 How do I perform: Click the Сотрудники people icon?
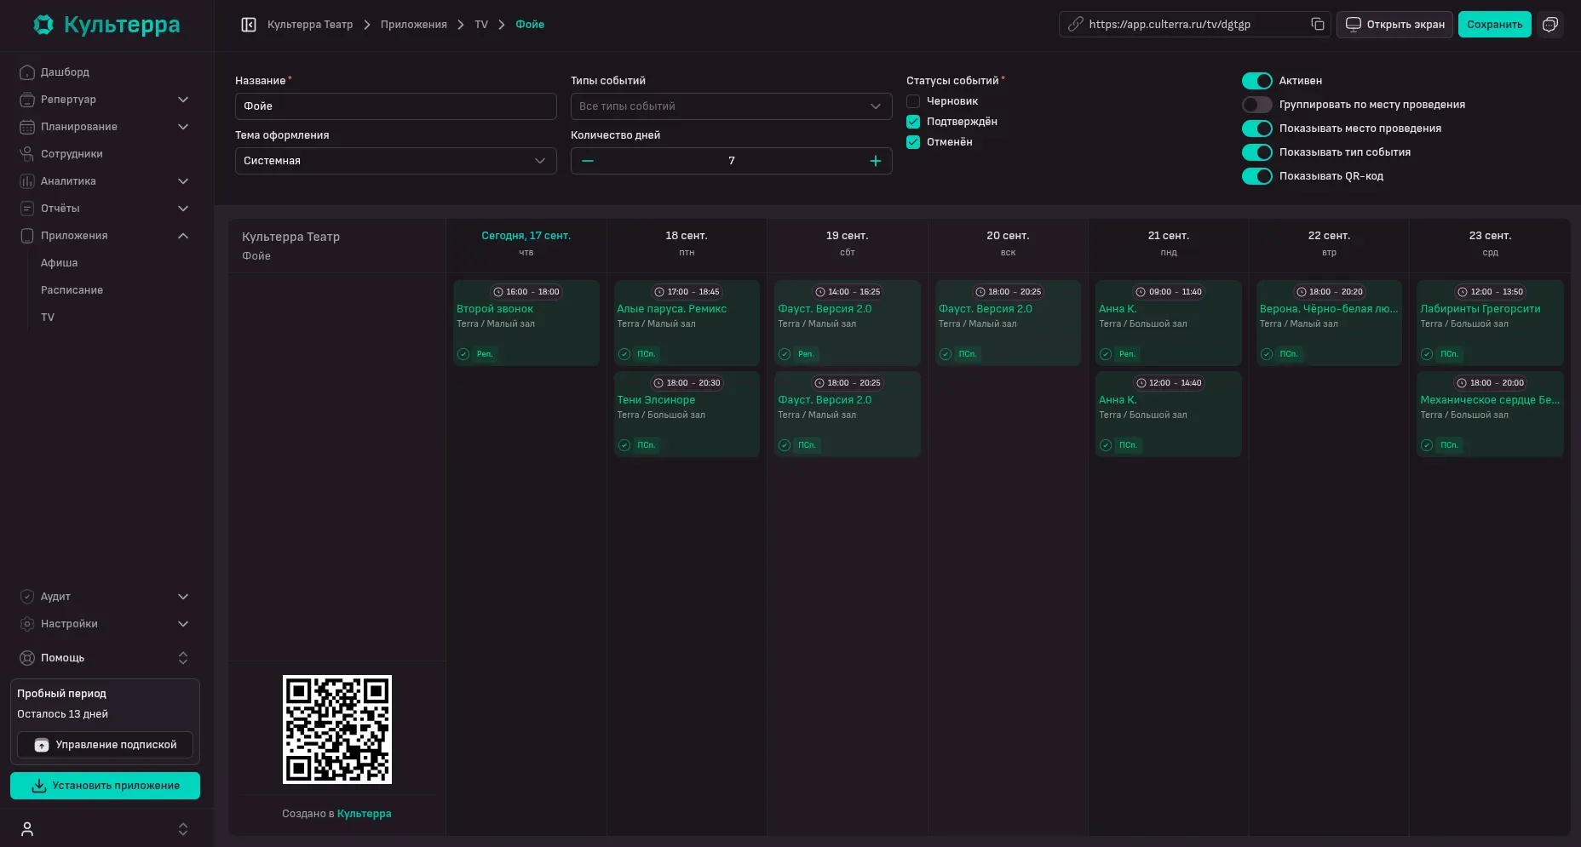coord(27,154)
